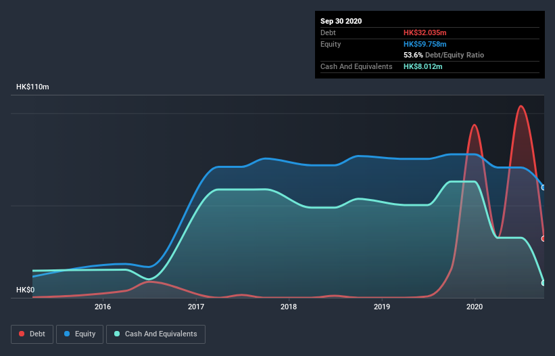Click the teal Cash And Equivalents legend dot
The height and width of the screenshot is (356, 555).
[x=117, y=334]
